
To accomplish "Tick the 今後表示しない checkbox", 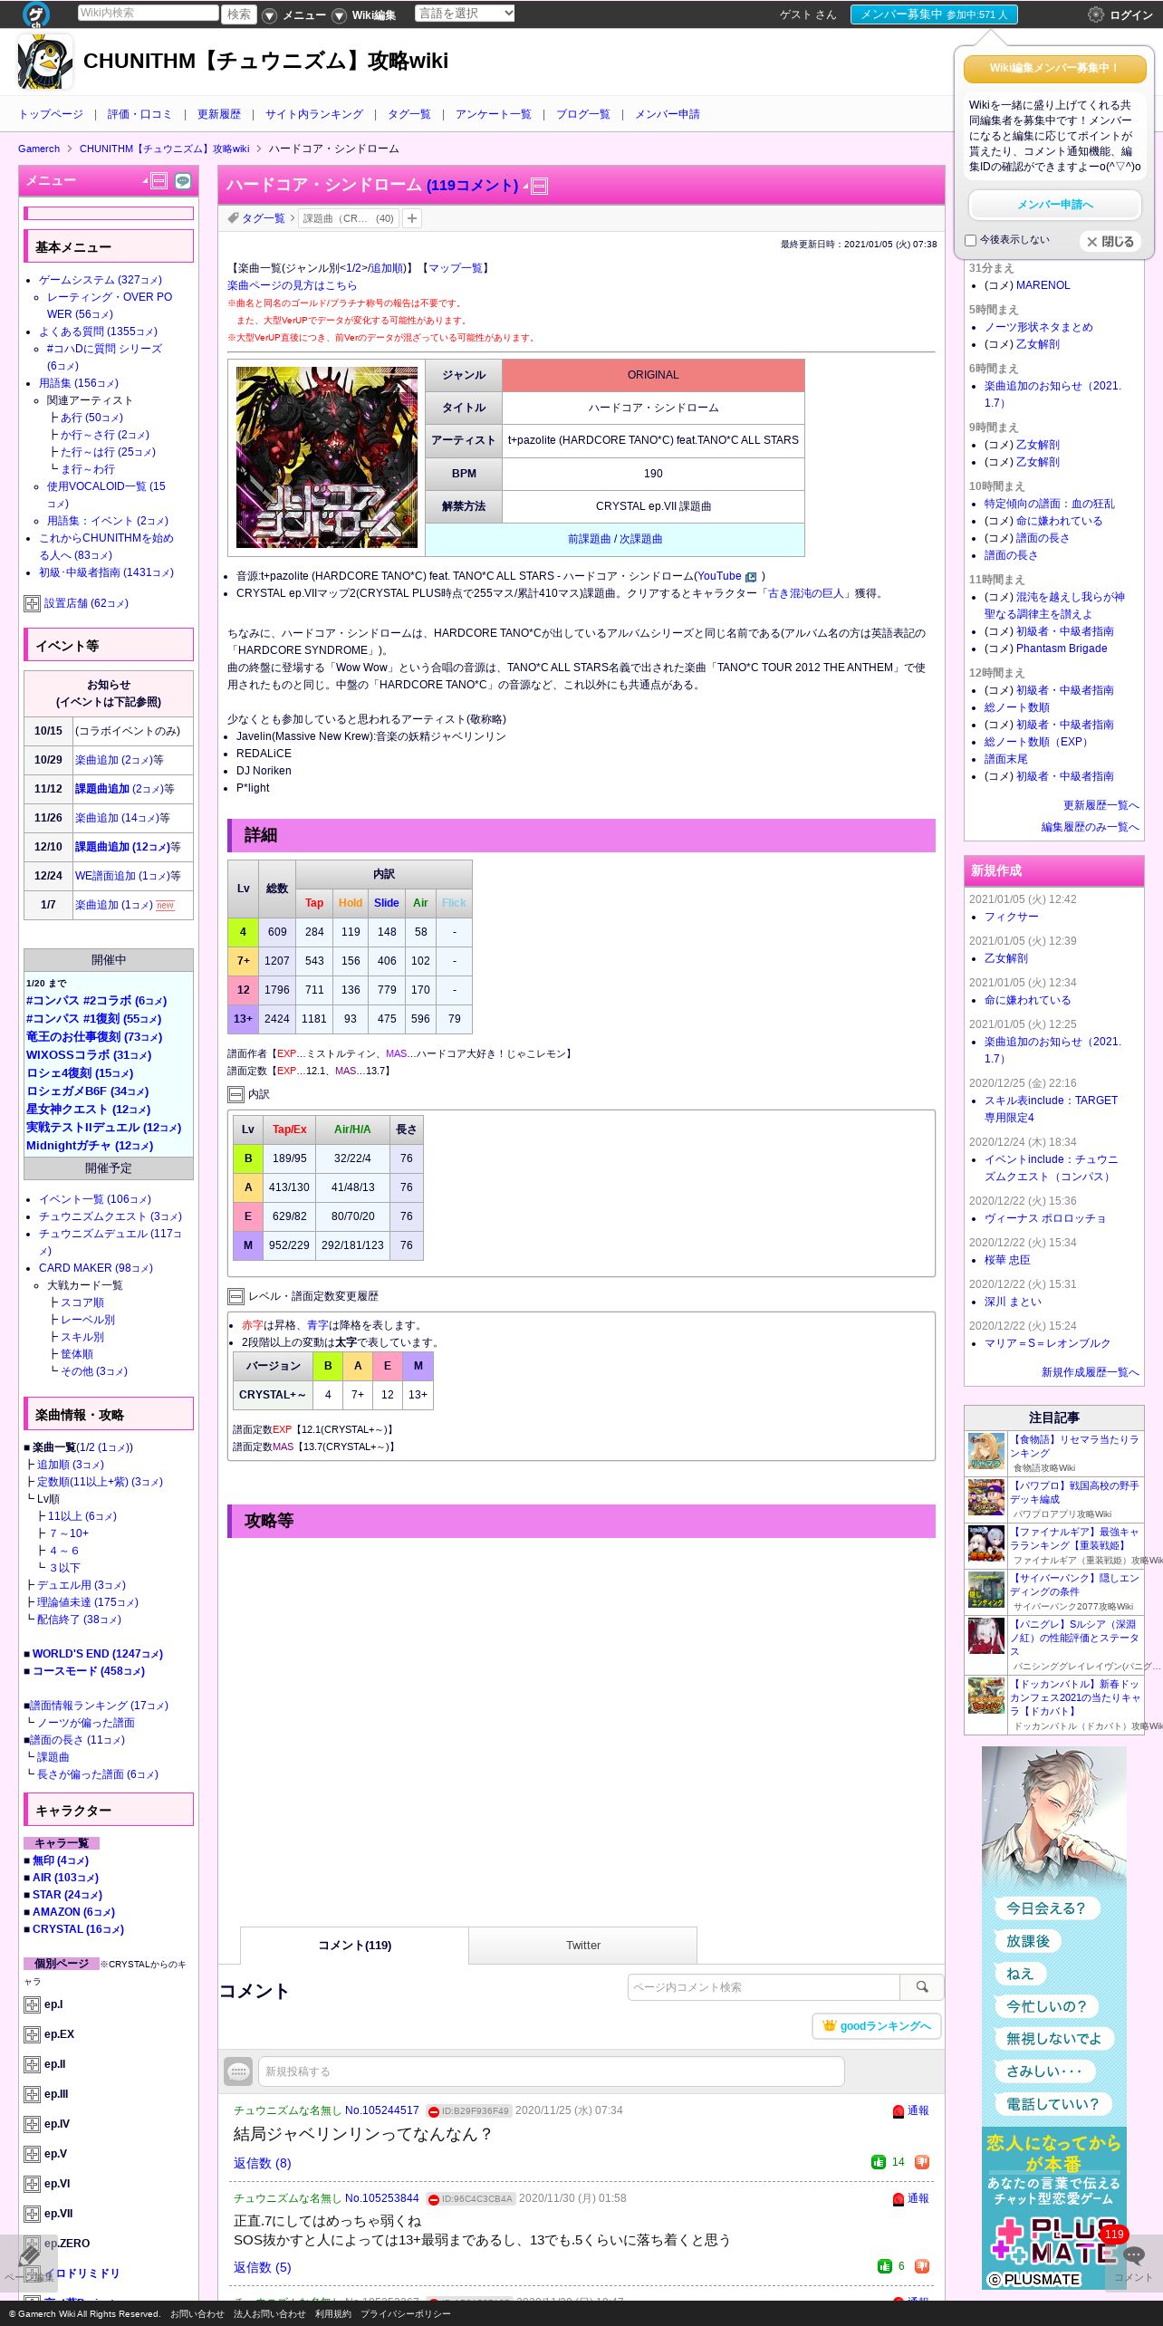I will (x=971, y=240).
